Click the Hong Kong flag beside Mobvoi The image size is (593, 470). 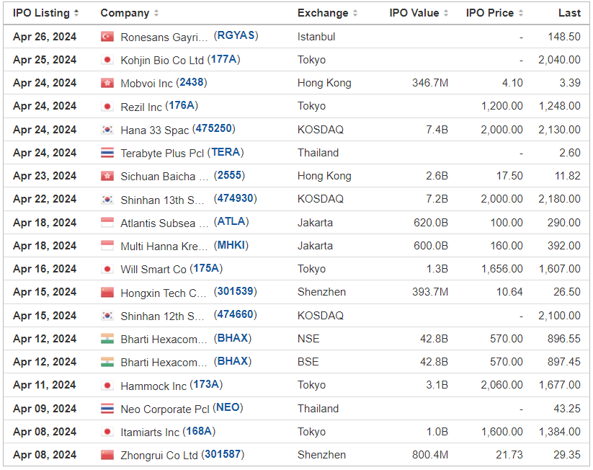107,83
